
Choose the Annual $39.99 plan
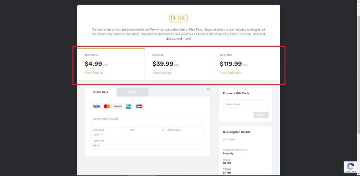(178, 64)
